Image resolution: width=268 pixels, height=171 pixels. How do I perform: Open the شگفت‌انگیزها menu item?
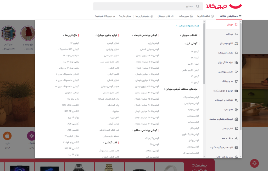pos(205,16)
